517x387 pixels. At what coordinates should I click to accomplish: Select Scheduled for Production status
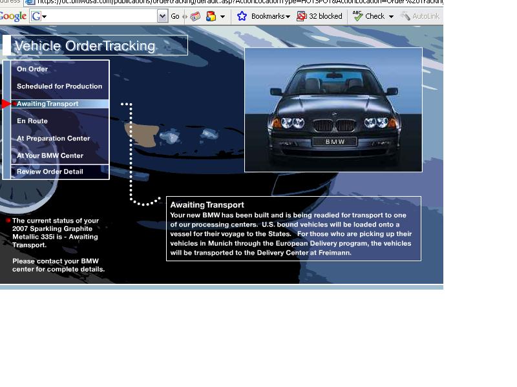coord(59,86)
